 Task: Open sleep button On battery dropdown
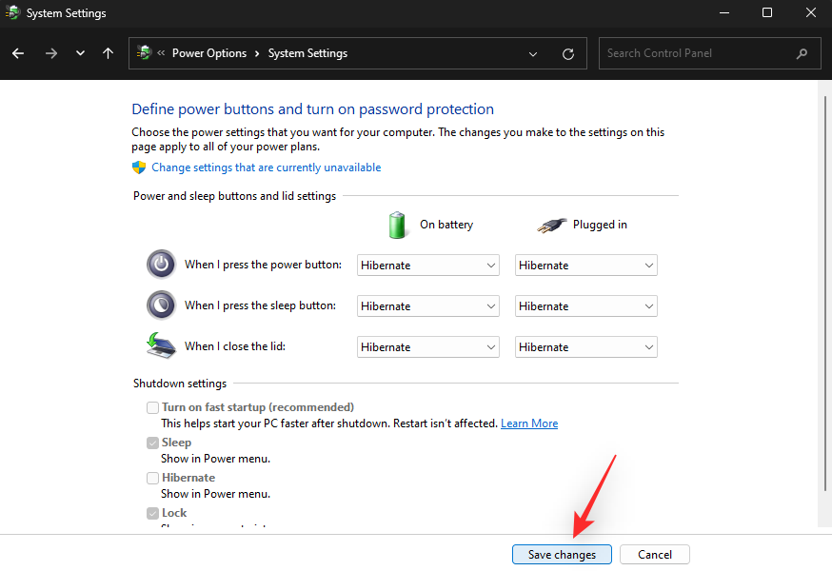(428, 306)
